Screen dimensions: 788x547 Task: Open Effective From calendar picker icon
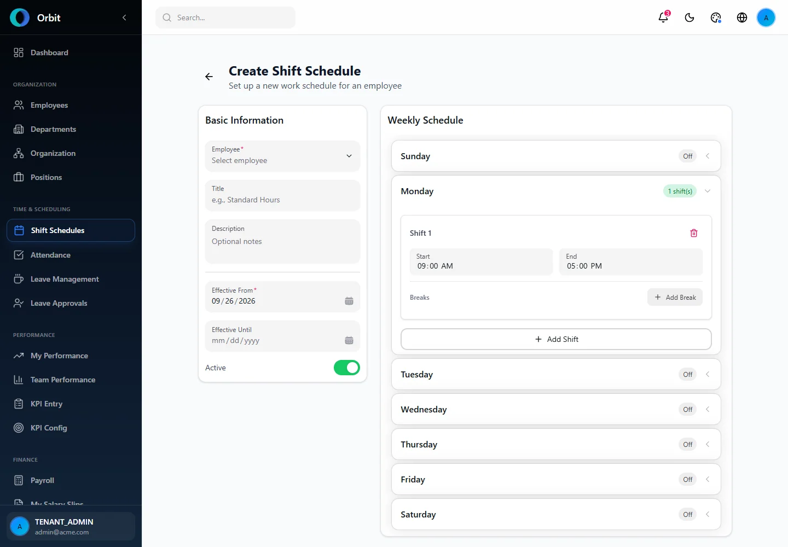tap(349, 301)
